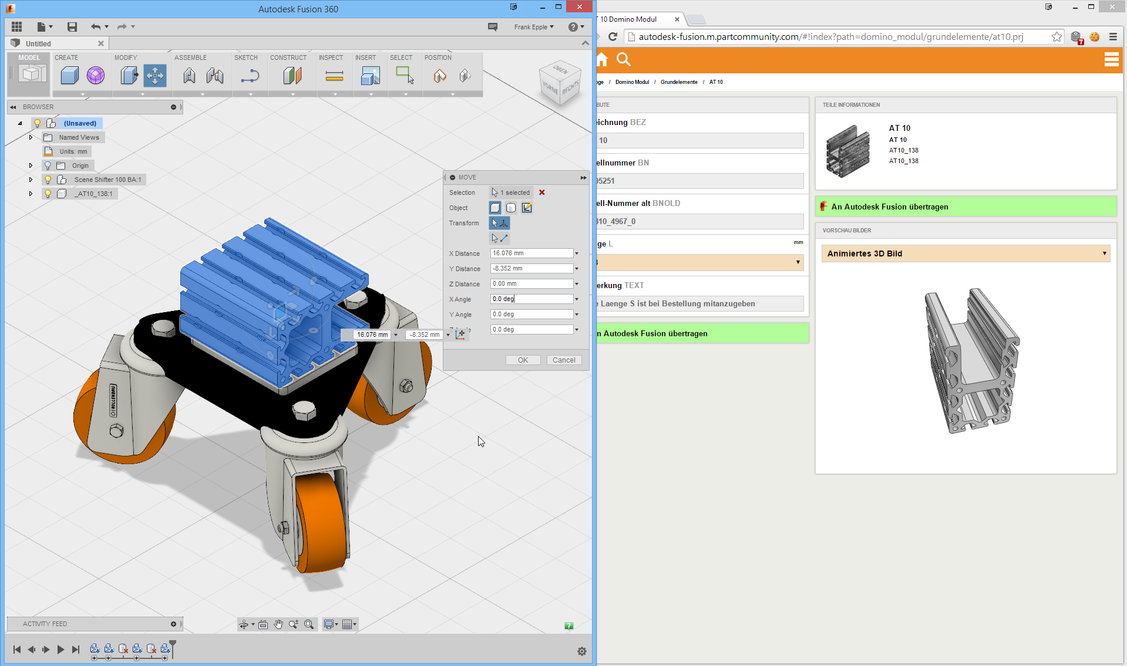
Task: Open the X Distance dropdown in Move dialog
Action: pos(577,253)
